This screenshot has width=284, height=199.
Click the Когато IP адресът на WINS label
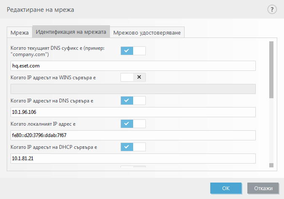pyautogui.click(x=53, y=78)
